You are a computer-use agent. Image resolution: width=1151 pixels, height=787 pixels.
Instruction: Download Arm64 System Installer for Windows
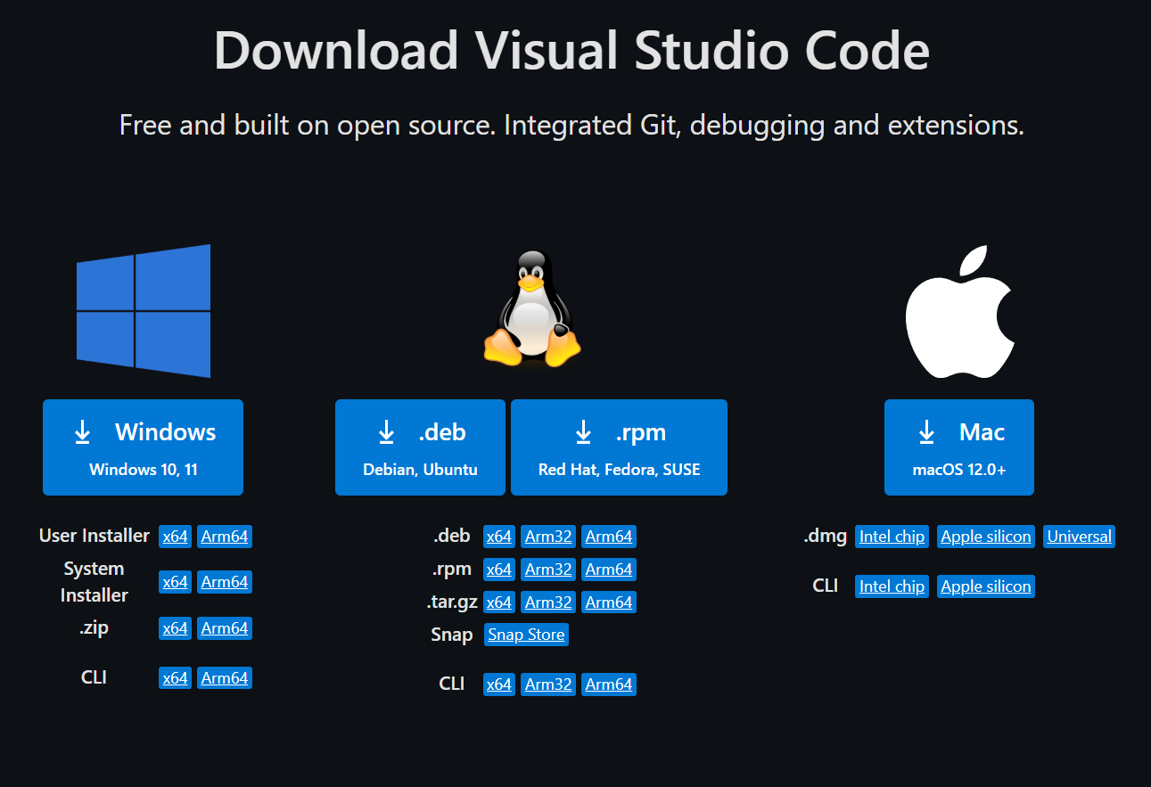click(224, 581)
